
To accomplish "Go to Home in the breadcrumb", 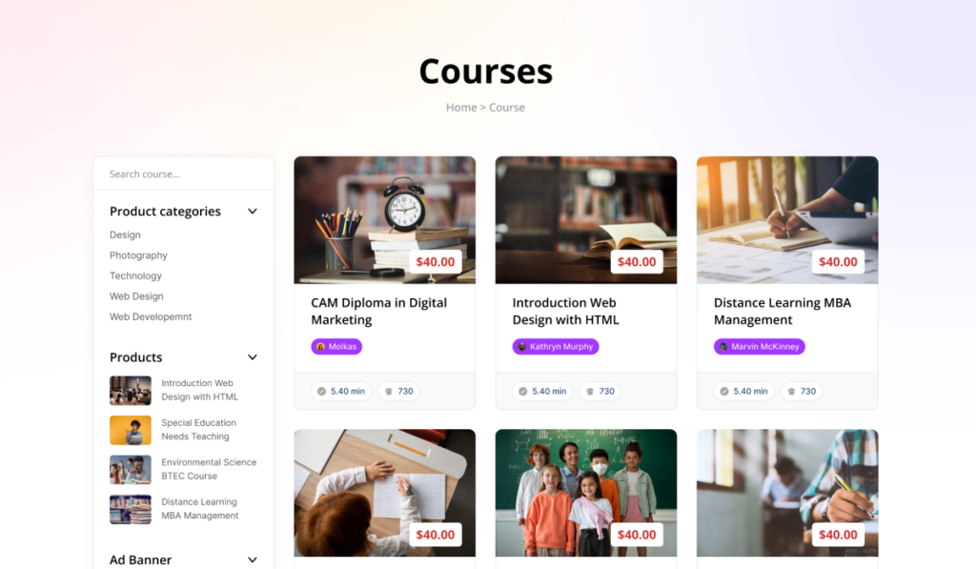I will [x=461, y=107].
